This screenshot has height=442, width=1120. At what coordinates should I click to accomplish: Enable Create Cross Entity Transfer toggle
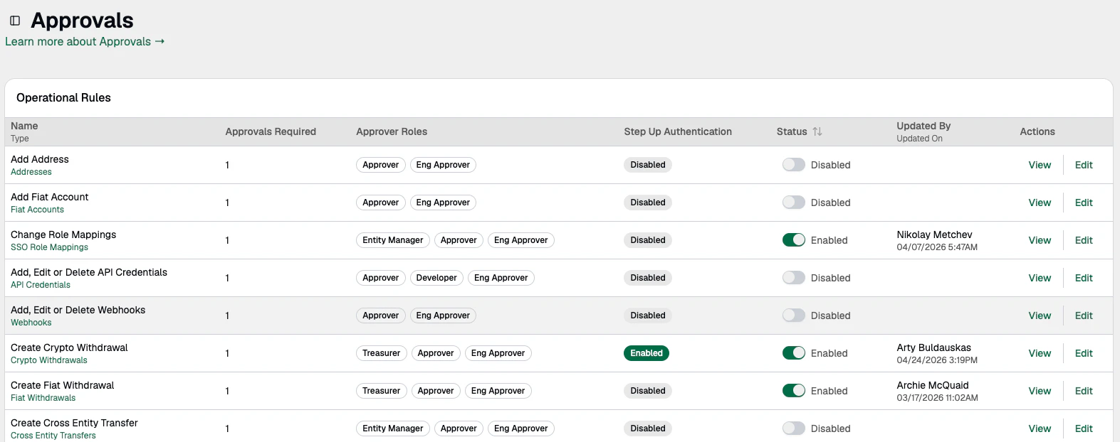coord(794,428)
